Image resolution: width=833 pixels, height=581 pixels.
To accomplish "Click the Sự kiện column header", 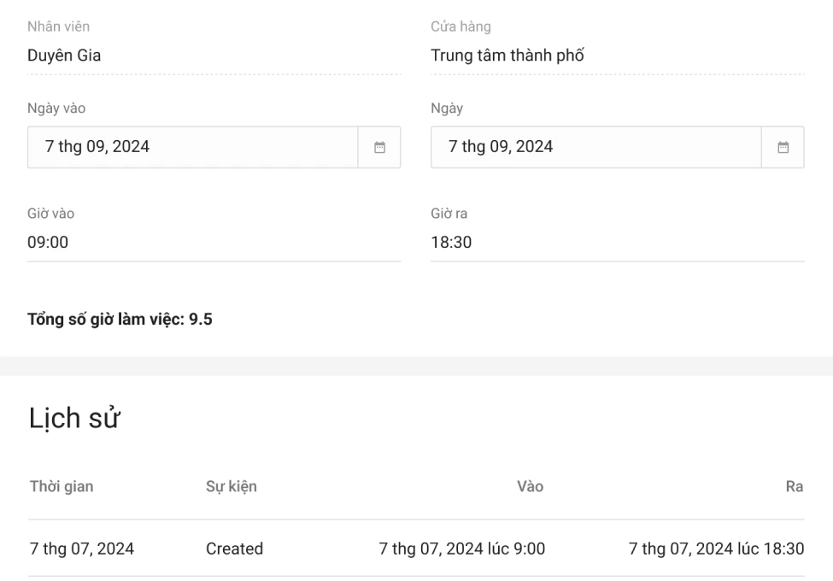I will [x=232, y=487].
